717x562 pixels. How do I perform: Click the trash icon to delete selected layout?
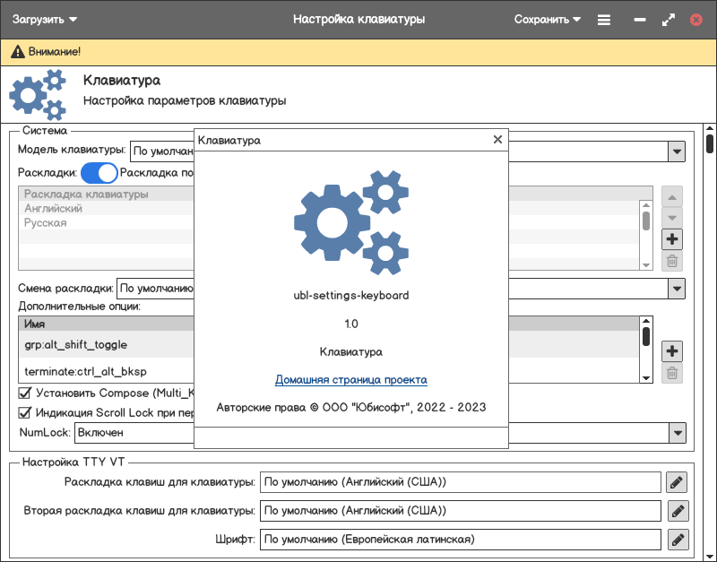(672, 262)
